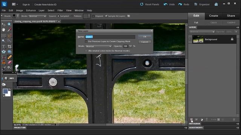Open the Filter menu
The image size is (241, 135).
(x=60, y=10)
